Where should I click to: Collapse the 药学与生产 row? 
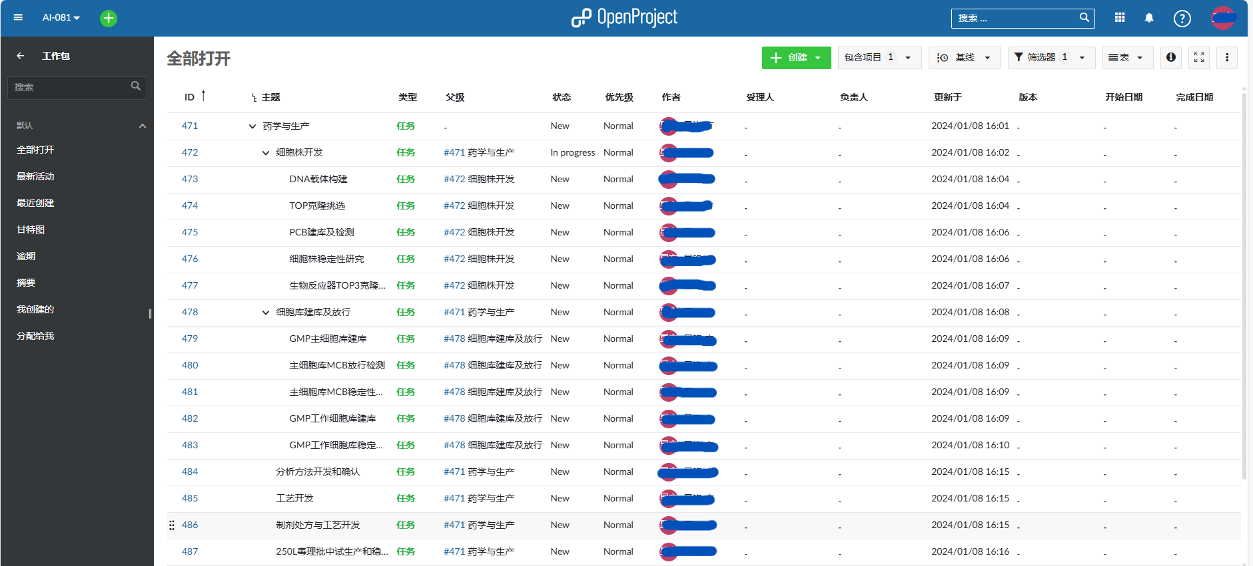point(252,126)
